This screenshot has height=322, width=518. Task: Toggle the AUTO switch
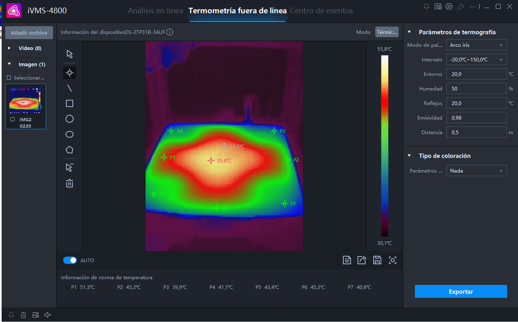(x=70, y=260)
